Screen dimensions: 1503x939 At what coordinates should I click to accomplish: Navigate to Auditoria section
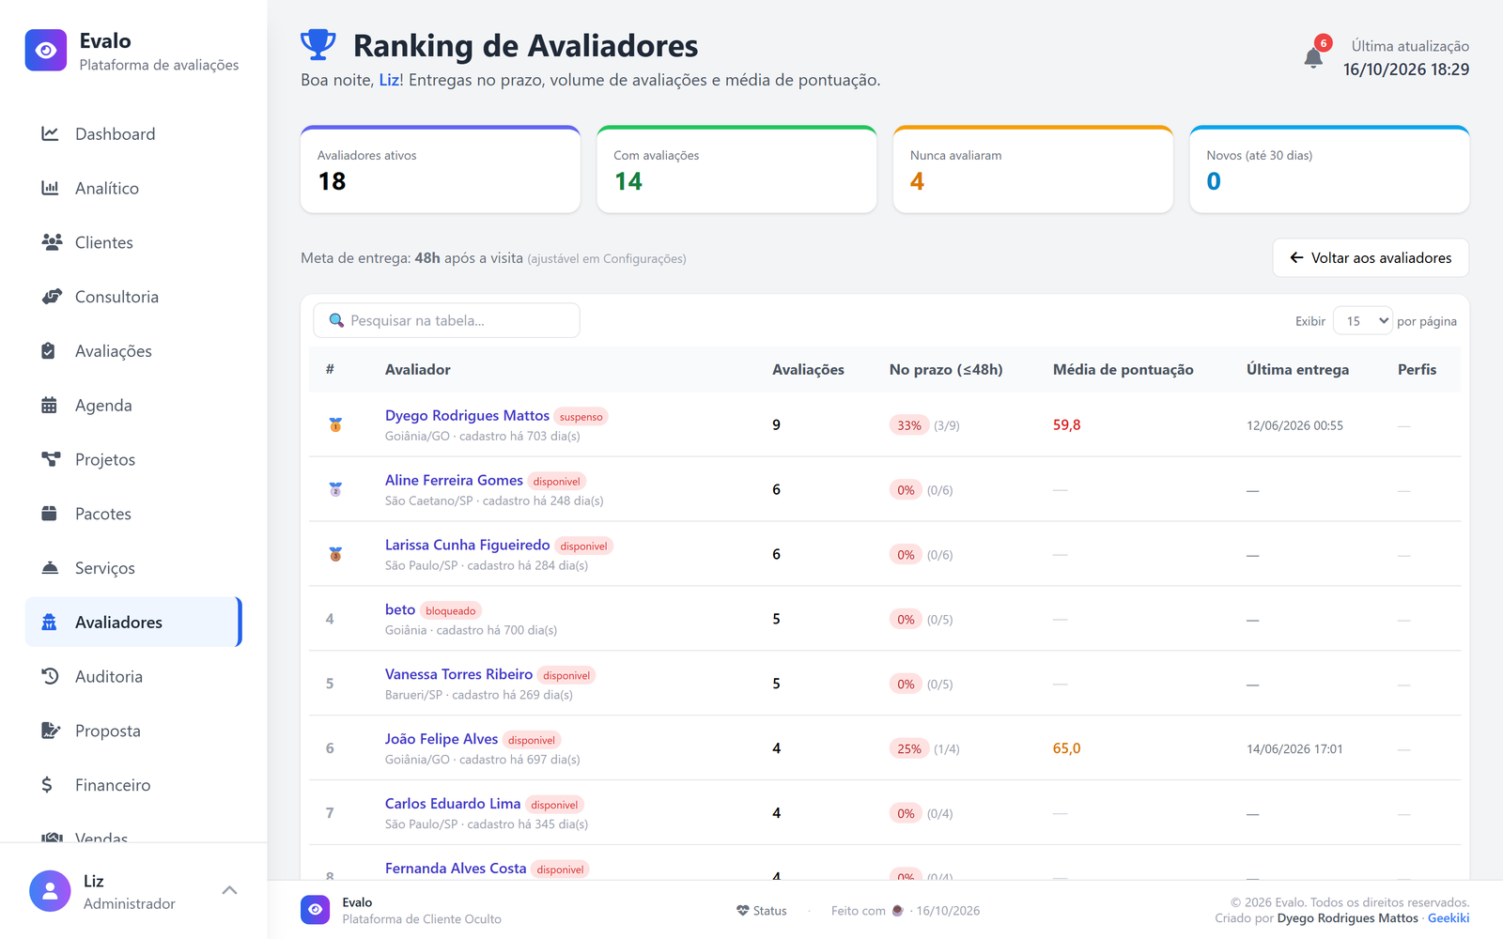(133, 676)
